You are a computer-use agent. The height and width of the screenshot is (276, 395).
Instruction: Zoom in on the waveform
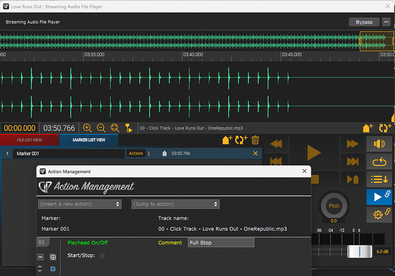click(87, 128)
